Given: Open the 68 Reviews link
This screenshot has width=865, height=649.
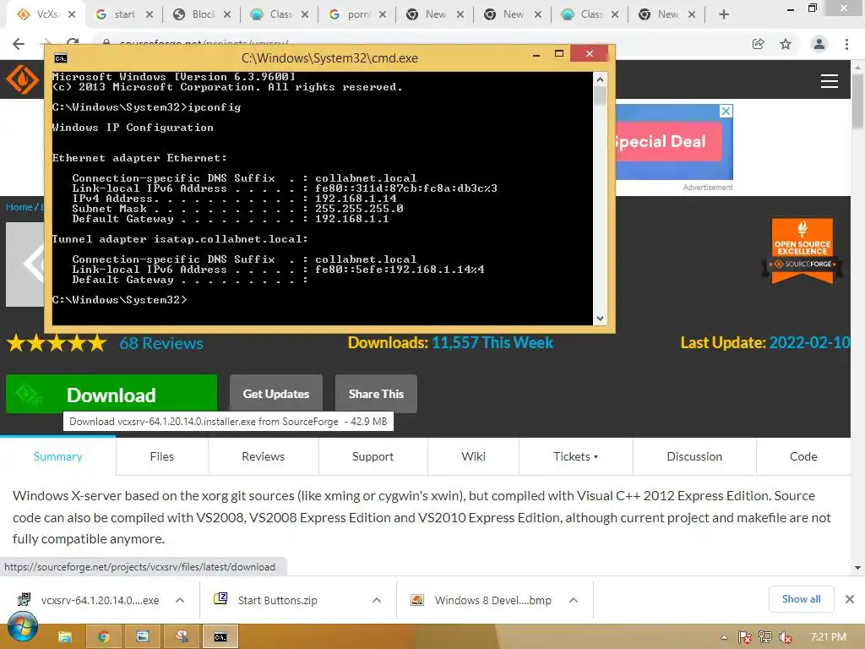Looking at the screenshot, I should 161,343.
